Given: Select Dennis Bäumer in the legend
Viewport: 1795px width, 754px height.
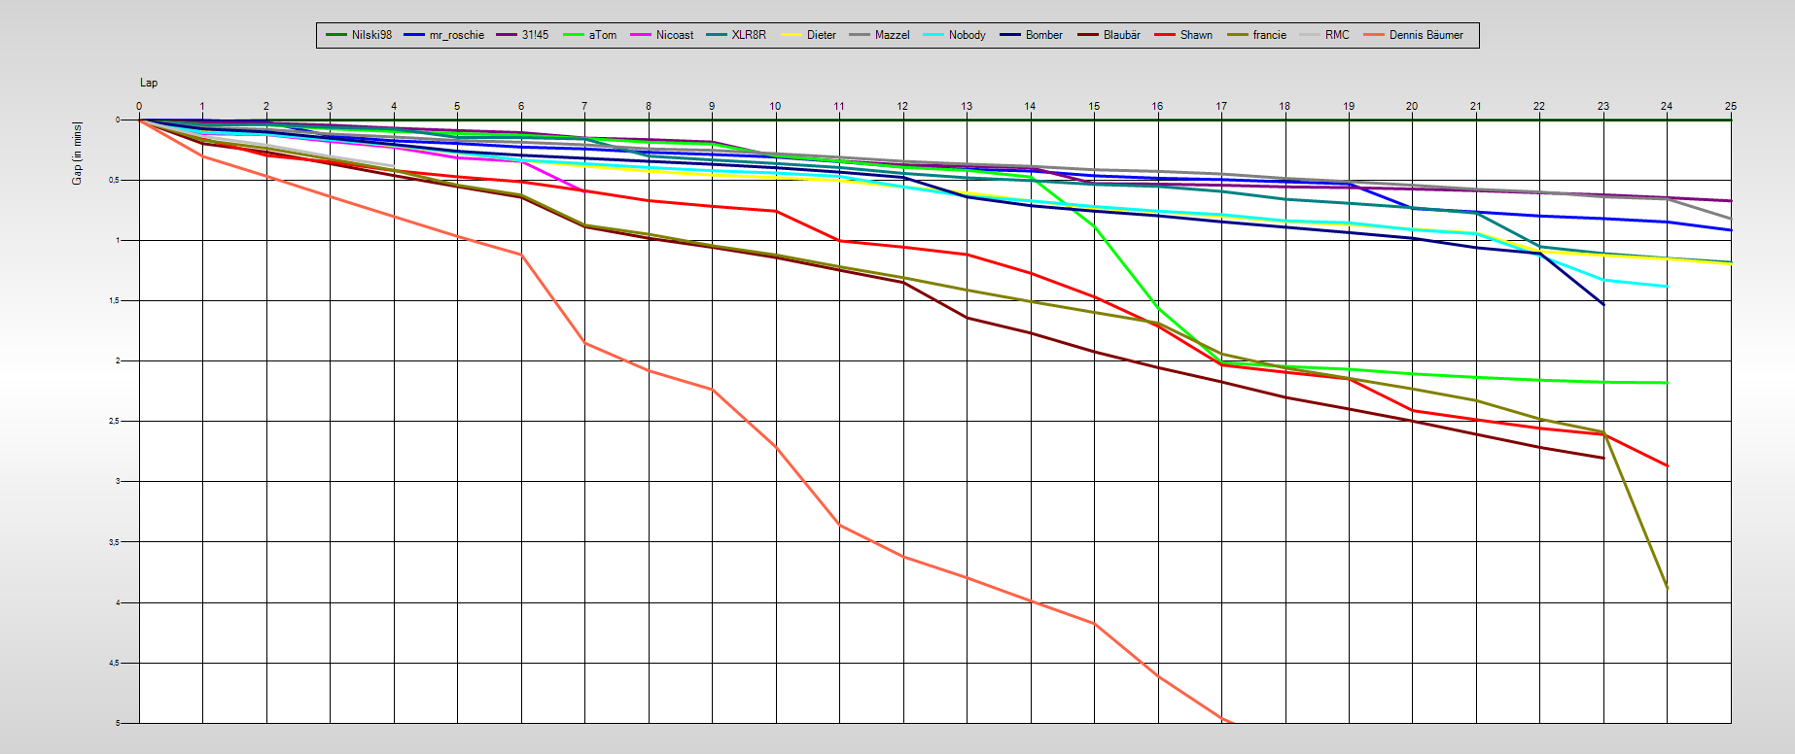Looking at the screenshot, I should tap(1425, 35).
